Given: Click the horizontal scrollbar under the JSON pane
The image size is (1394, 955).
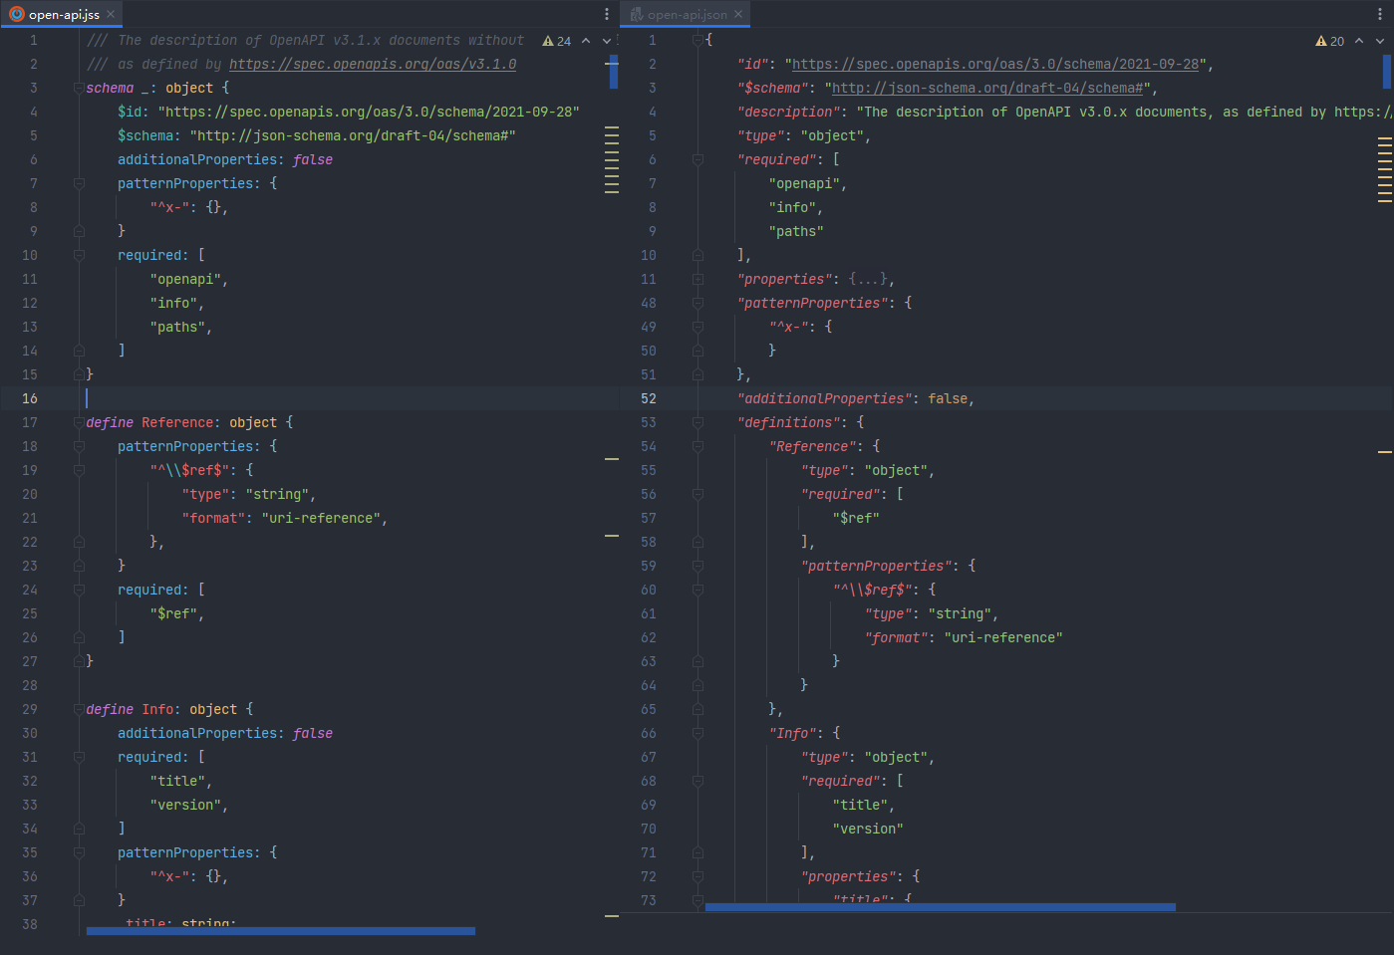Looking at the screenshot, I should (x=940, y=907).
